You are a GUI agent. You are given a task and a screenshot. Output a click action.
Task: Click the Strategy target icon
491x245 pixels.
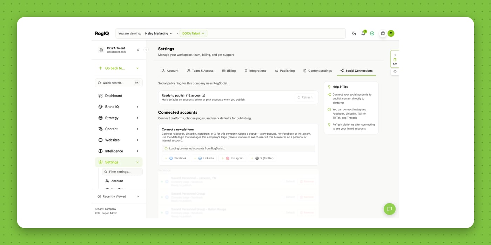click(x=101, y=118)
